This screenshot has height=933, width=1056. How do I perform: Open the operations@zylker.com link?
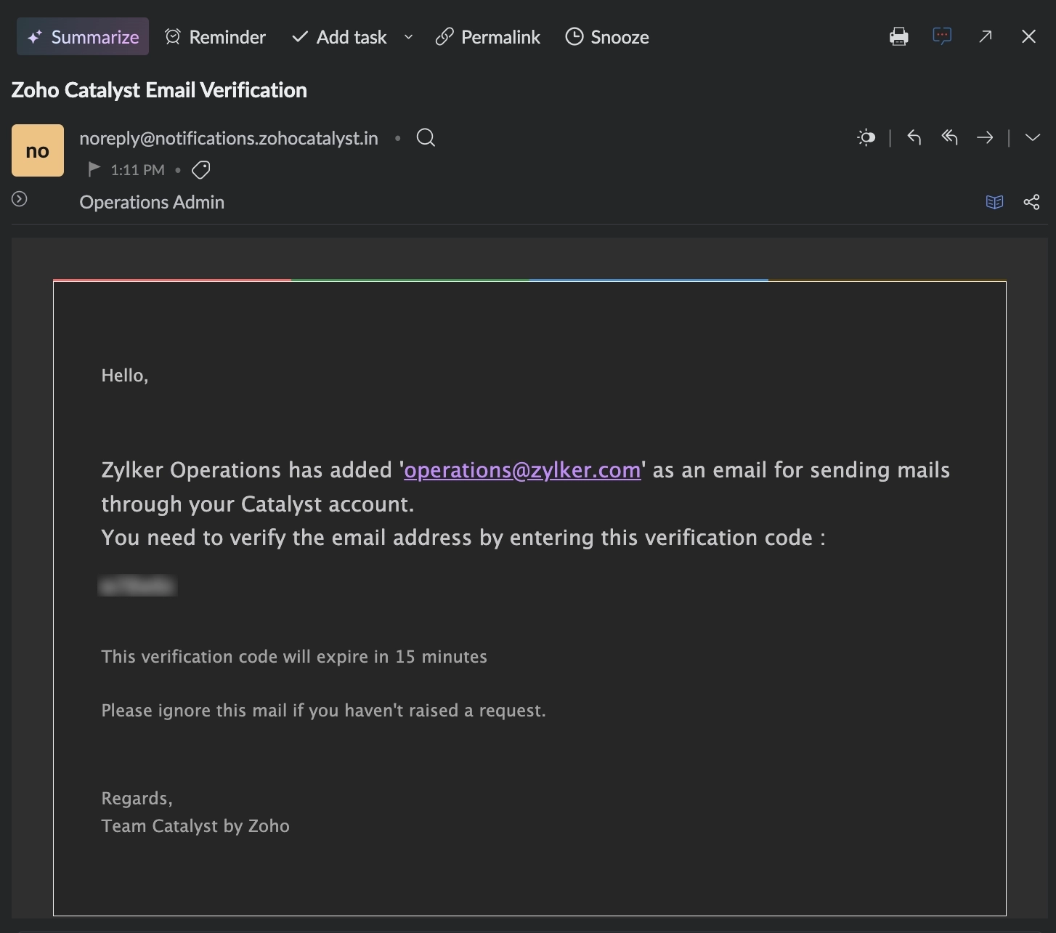tap(522, 470)
